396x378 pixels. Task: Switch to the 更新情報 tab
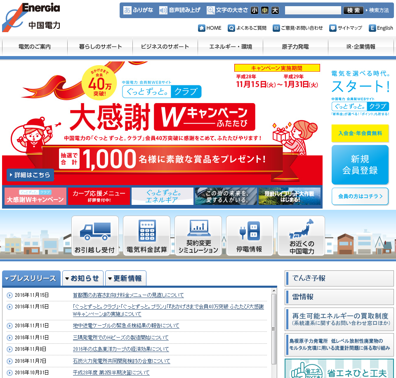click(x=125, y=278)
